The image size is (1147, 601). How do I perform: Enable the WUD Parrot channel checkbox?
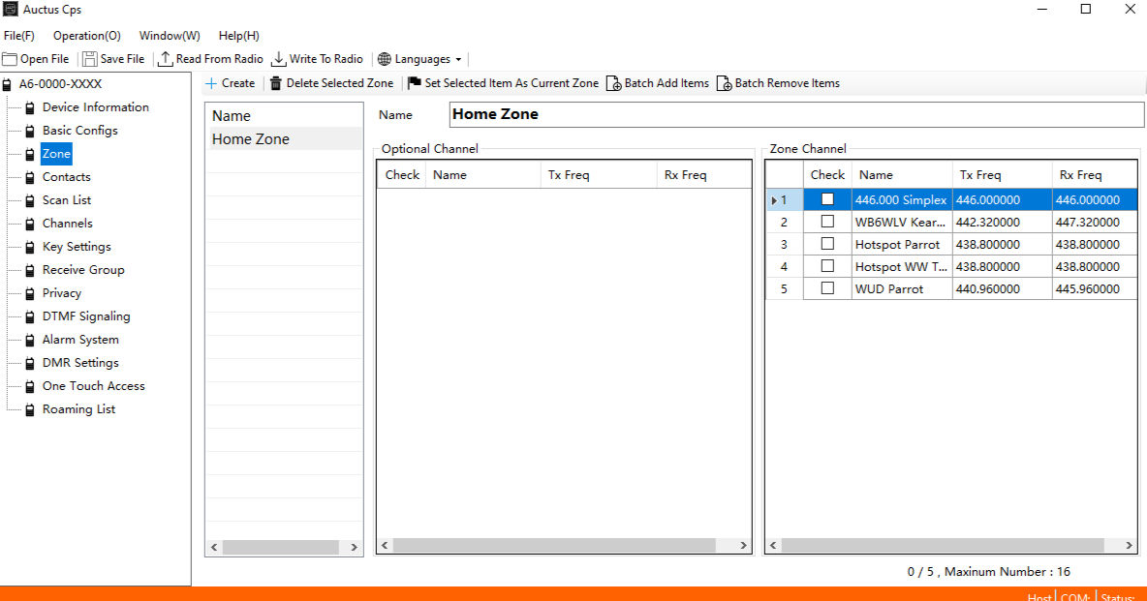(827, 288)
